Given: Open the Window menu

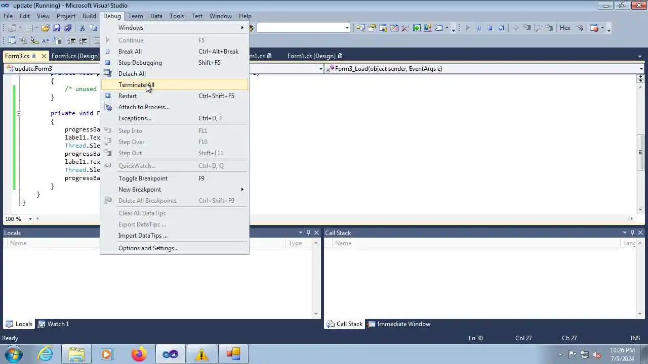Looking at the screenshot, I should 221,16.
